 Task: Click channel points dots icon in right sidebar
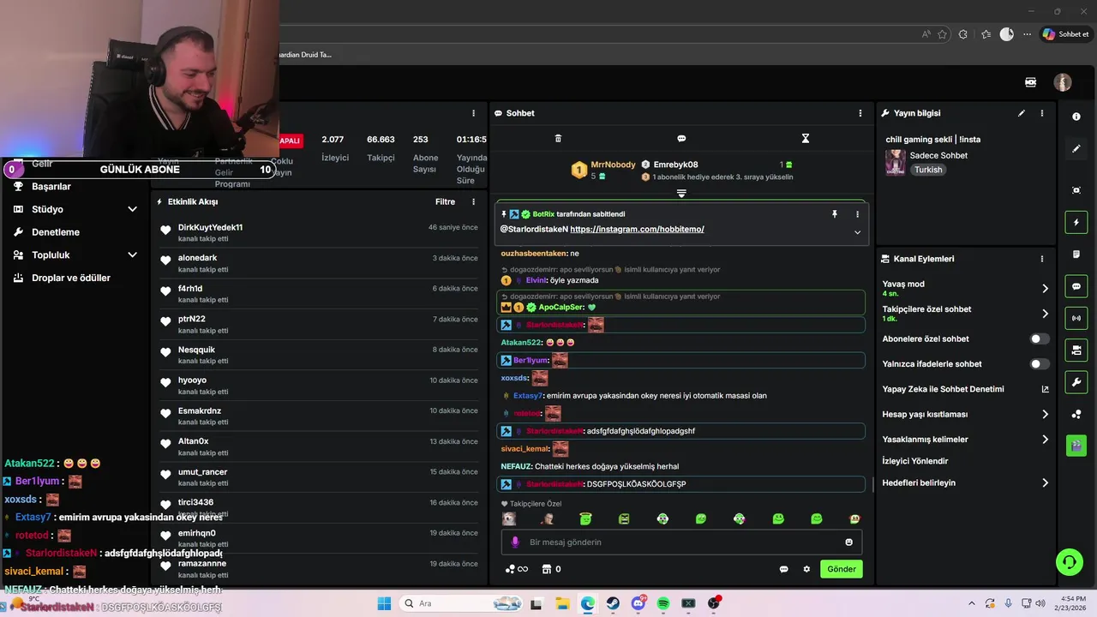coord(1076,415)
